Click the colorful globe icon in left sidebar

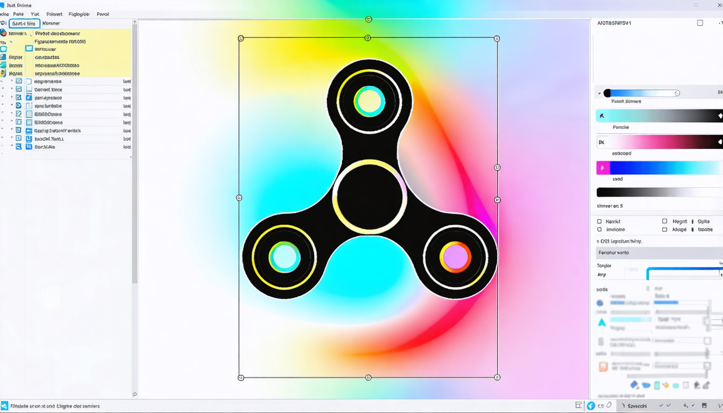(x=3, y=33)
